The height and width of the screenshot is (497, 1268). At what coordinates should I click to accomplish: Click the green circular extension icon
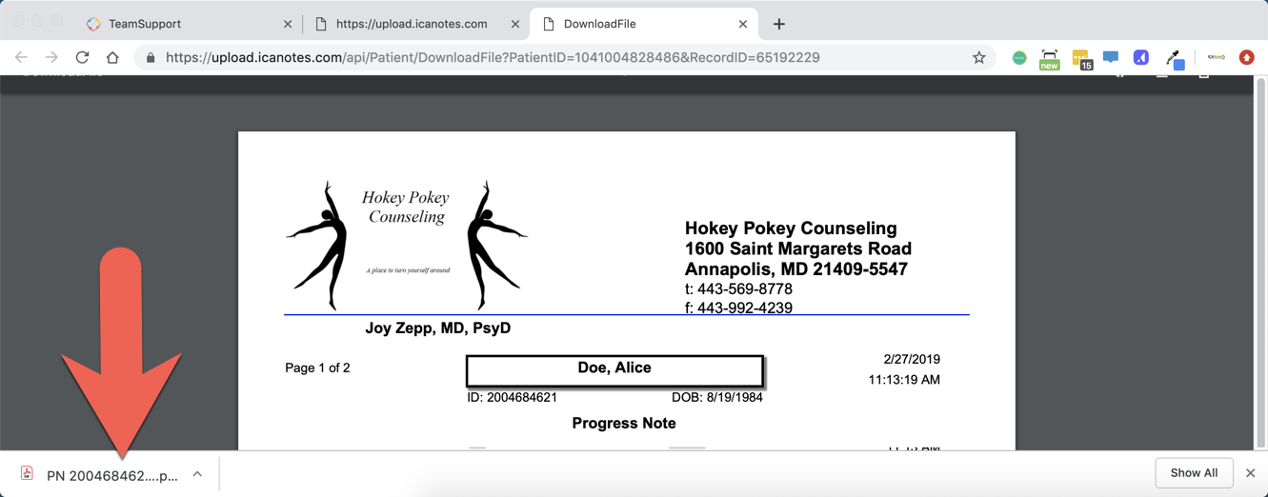click(x=1018, y=58)
